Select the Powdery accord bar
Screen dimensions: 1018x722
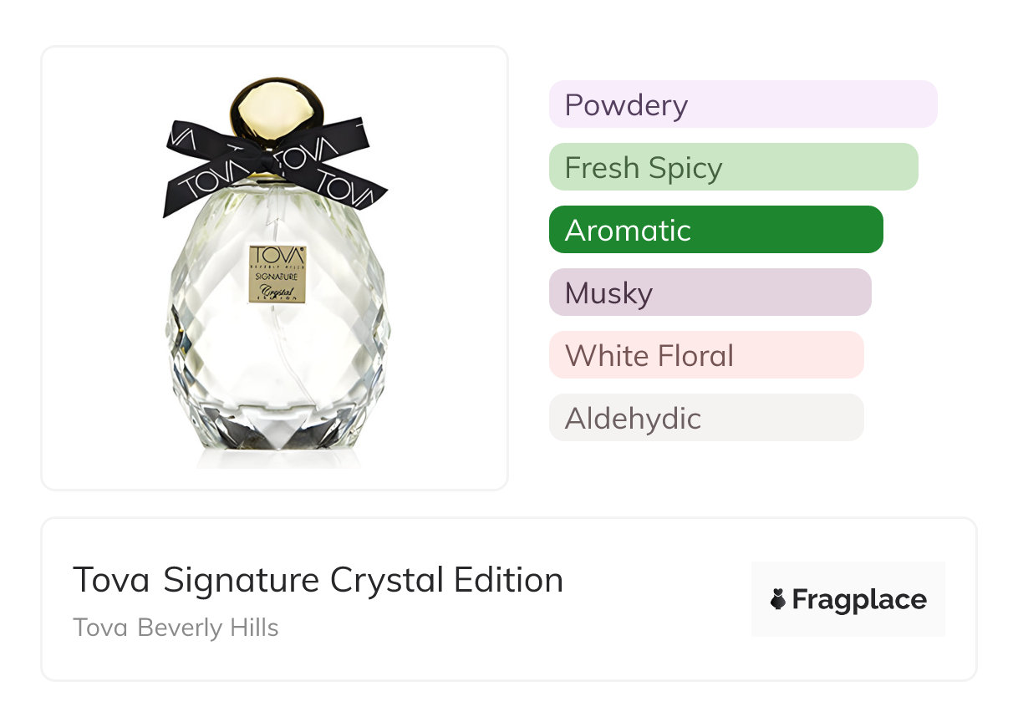742,104
